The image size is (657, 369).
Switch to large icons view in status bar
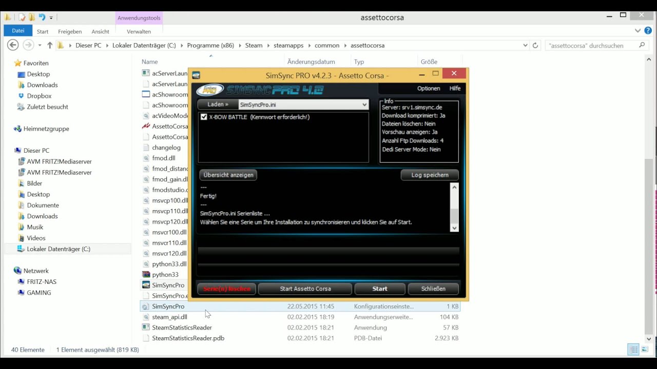tap(645, 350)
